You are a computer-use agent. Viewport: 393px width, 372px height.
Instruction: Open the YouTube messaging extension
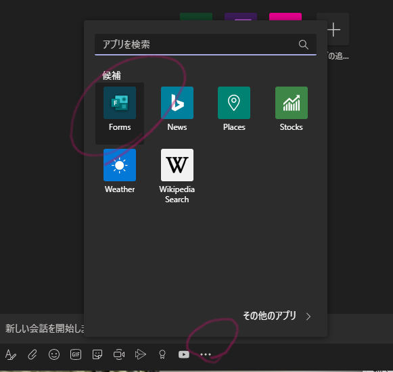(x=184, y=354)
